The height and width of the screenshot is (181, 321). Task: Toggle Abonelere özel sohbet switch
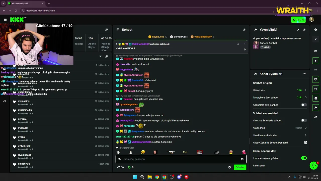(x=304, y=105)
